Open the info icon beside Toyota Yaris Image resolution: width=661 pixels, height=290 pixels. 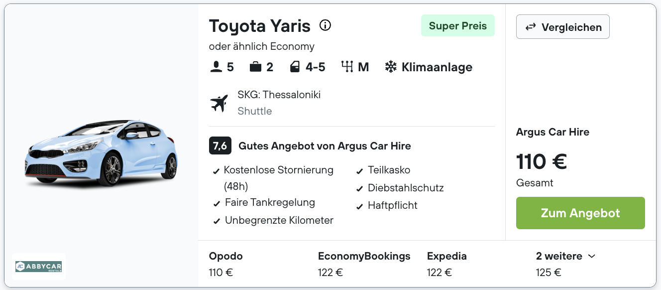325,25
